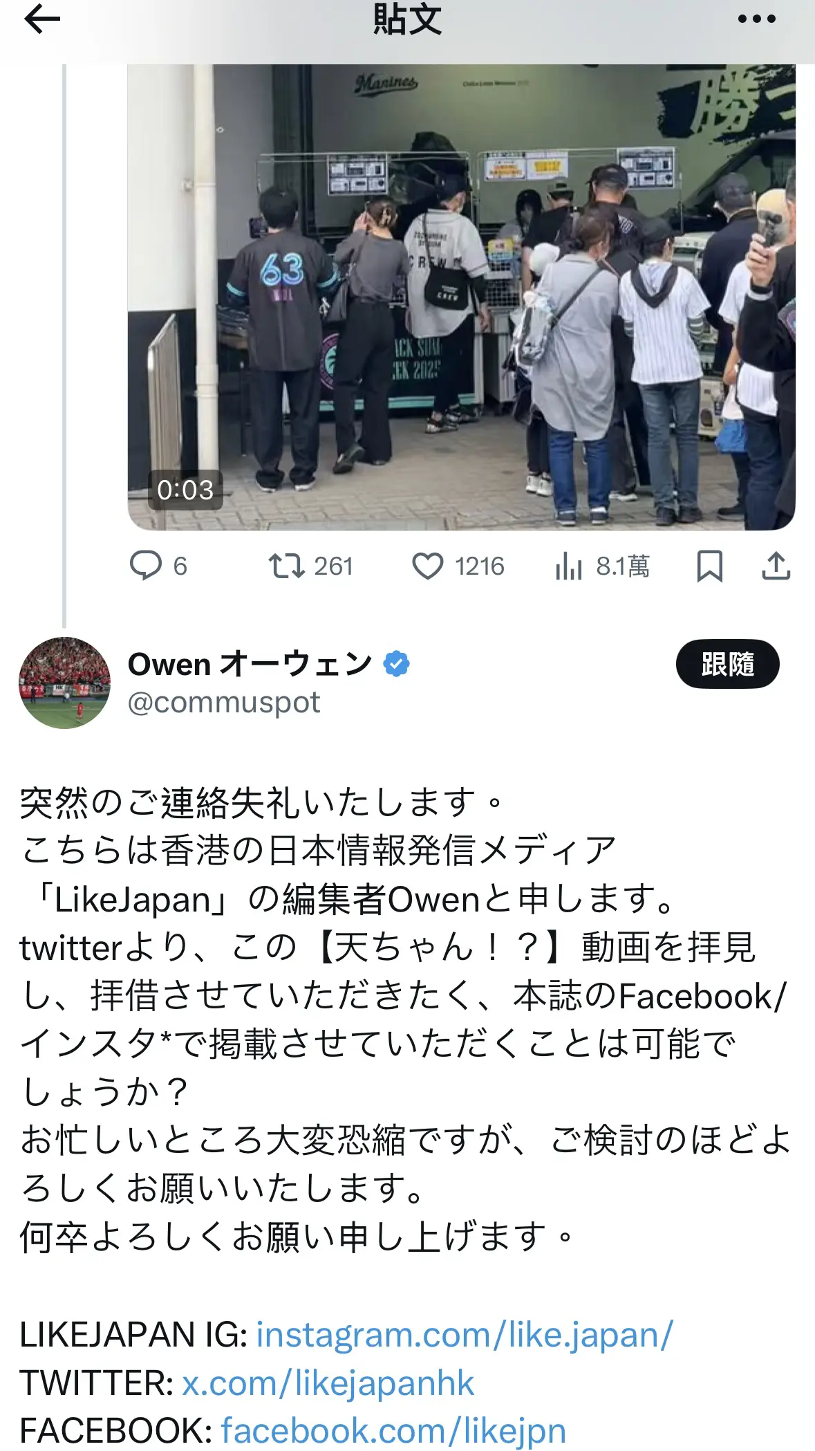Like the post with the heart icon
Image resolution: width=815 pixels, height=1451 pixels.
coord(427,566)
